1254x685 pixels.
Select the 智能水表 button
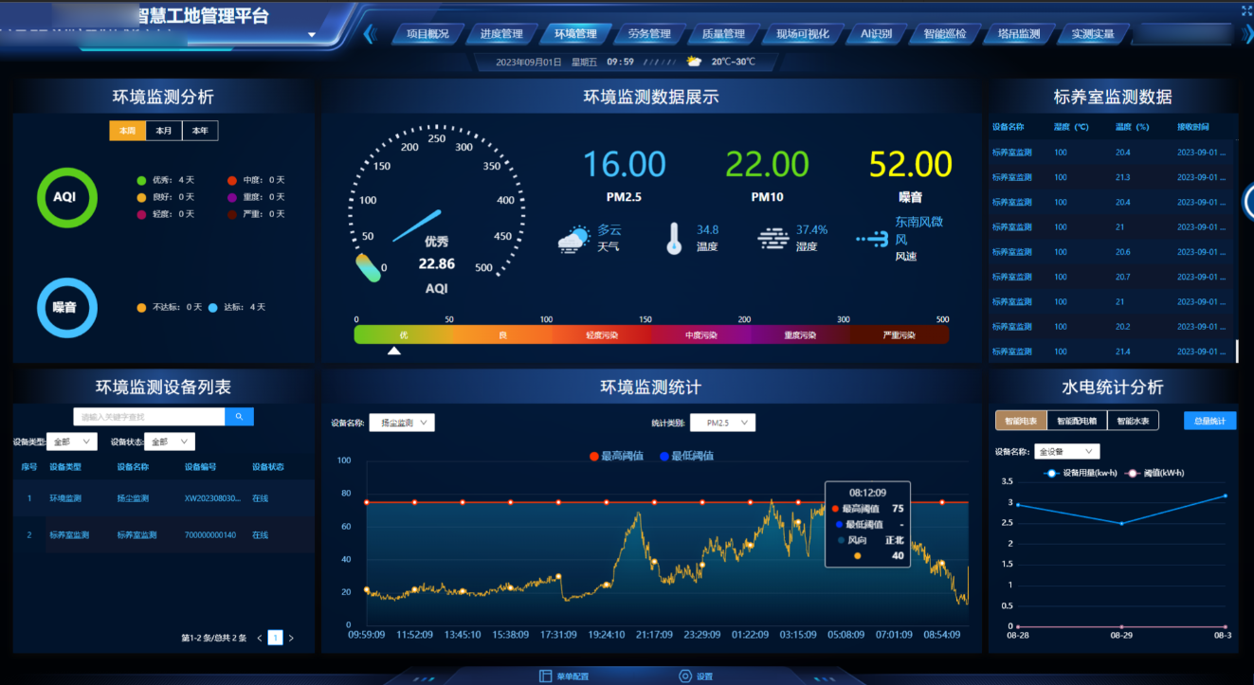pos(1133,421)
